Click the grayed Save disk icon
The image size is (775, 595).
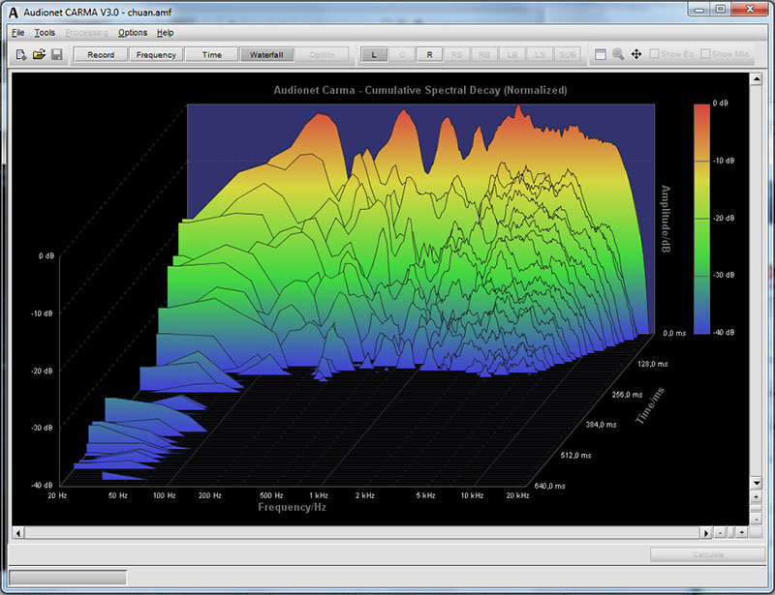pos(57,54)
